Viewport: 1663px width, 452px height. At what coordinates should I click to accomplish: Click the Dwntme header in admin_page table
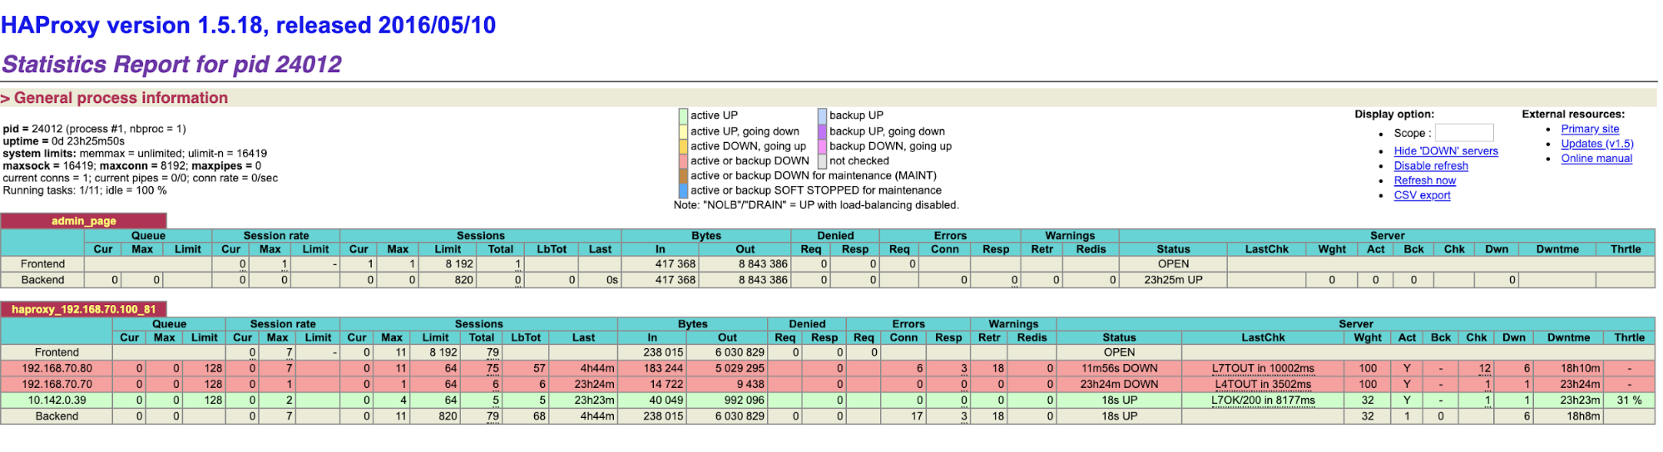click(1557, 249)
